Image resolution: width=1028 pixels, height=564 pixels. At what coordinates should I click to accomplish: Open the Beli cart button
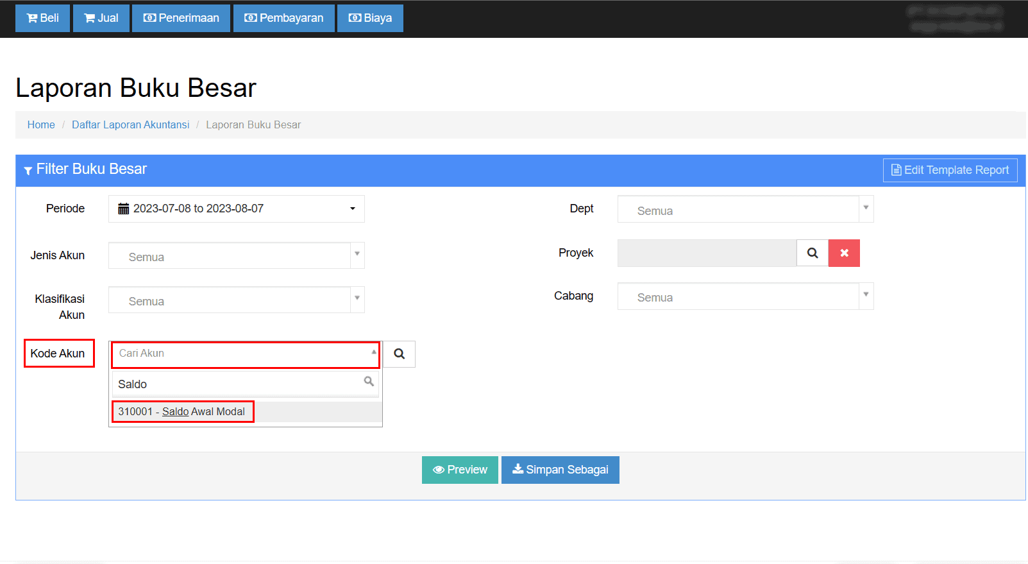42,18
